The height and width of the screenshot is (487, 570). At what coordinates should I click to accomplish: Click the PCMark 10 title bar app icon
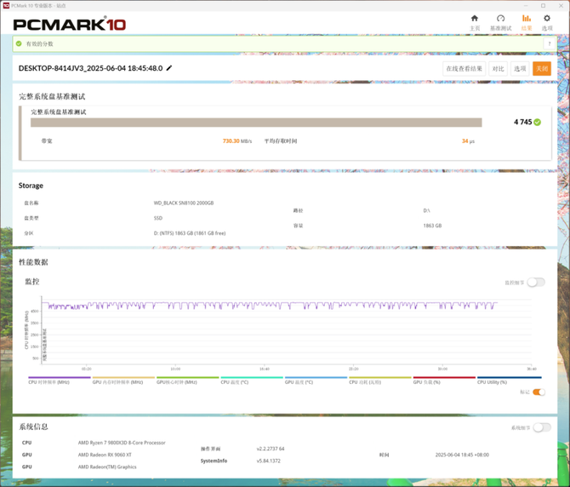click(x=6, y=5)
